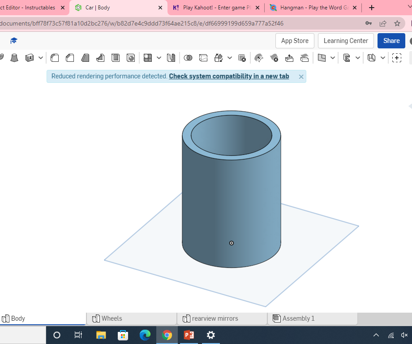Expand the pattern tools dropdown arrow
Viewport: 412px width, 344px height.
click(x=159, y=58)
